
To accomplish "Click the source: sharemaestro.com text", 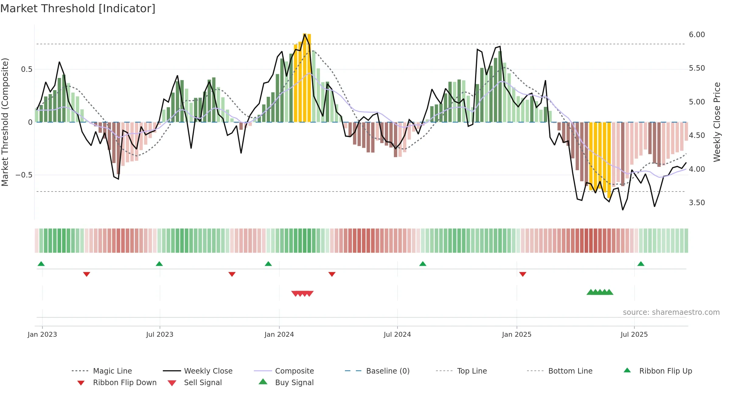I will pyautogui.click(x=671, y=312).
